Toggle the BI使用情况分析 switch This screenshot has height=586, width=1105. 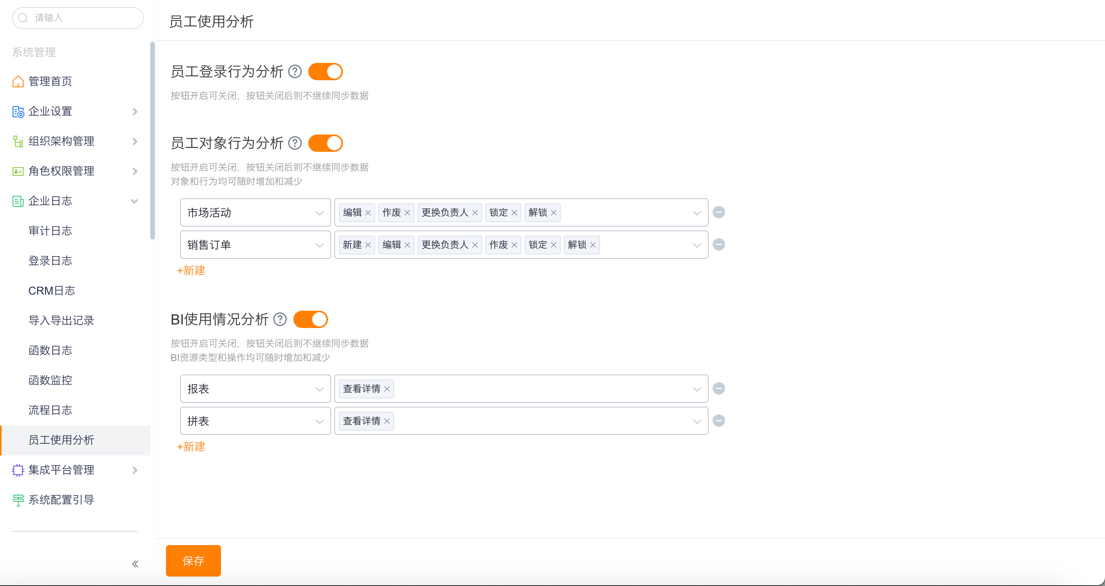tap(311, 319)
